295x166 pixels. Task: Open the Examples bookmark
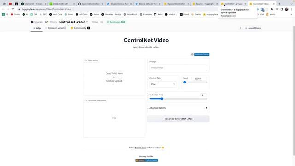click(x=146, y=14)
